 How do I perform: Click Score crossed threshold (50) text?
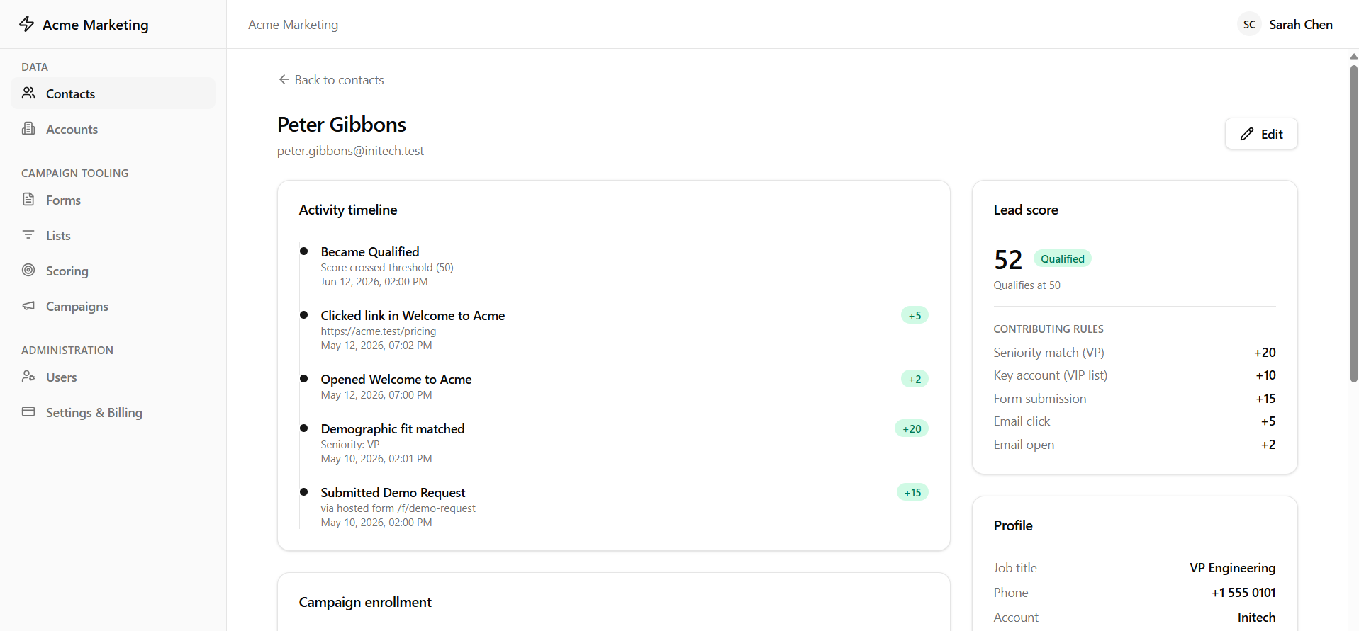pos(386,267)
